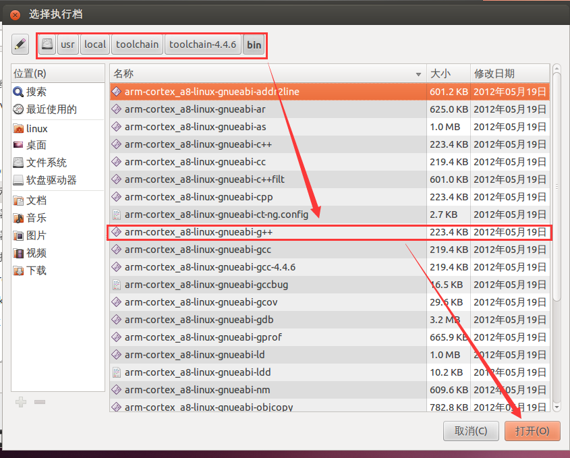
Task: Select file arm-cortex_a8-linux-gnueabi-ld
Action: coord(330,355)
